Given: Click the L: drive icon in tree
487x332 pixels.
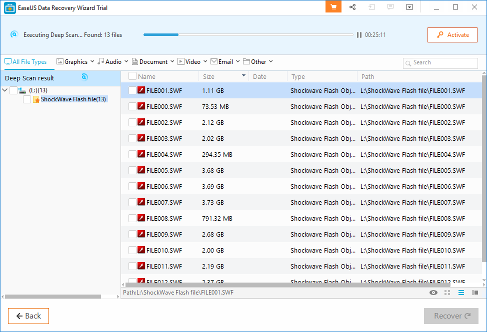Looking at the screenshot, I should coord(22,90).
